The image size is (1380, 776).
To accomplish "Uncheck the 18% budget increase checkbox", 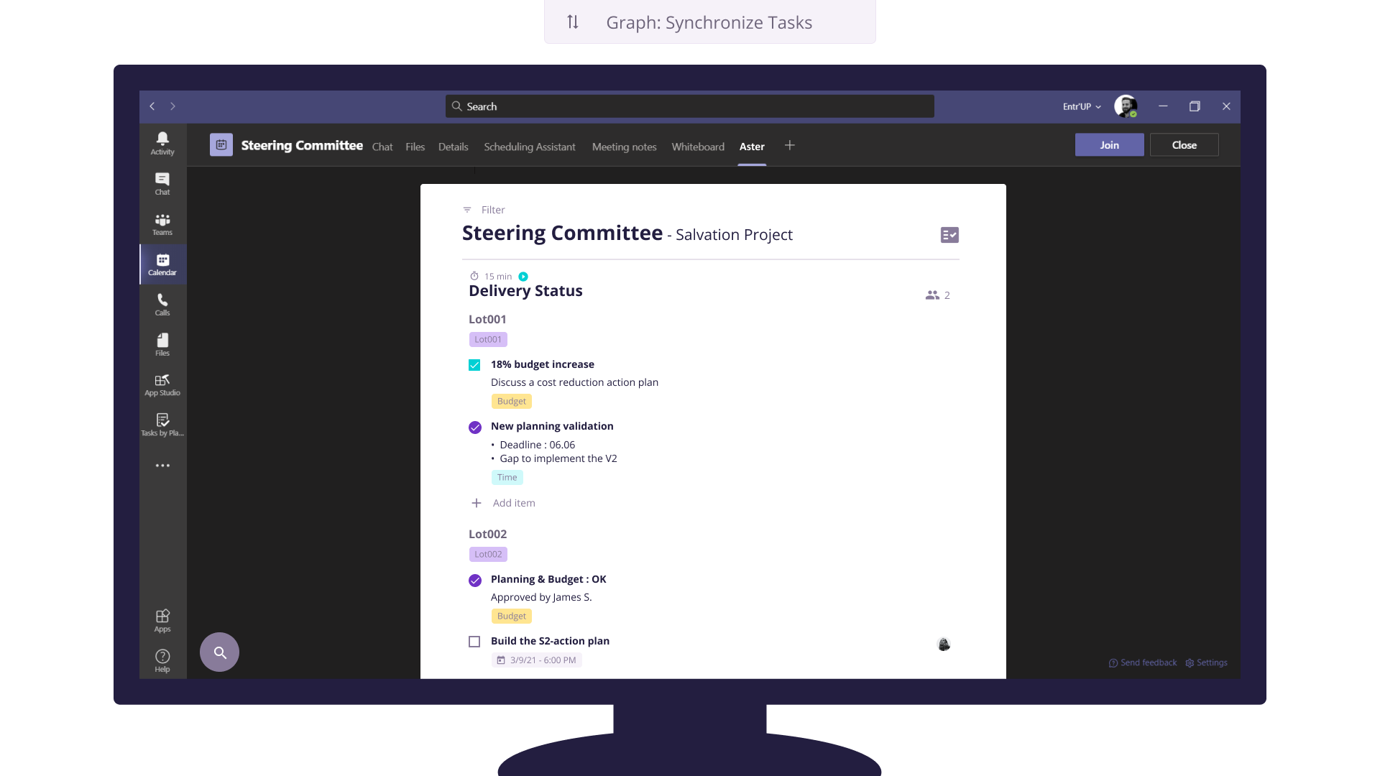I will tap(474, 365).
